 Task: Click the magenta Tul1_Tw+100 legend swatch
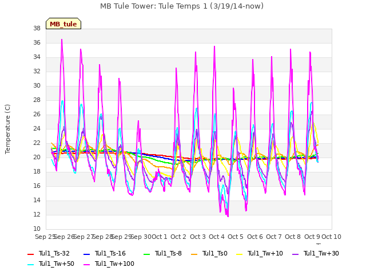86,264
